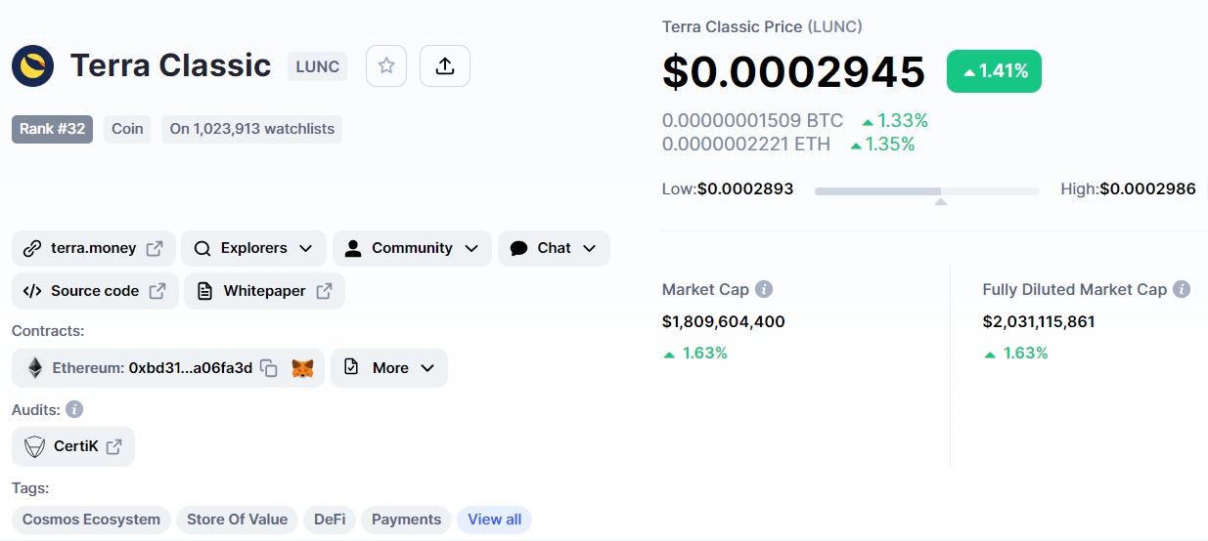Click the green 1.41% change badge

coord(994,71)
